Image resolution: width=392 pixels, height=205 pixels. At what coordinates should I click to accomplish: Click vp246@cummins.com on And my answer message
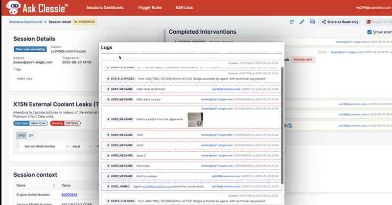click(226, 176)
